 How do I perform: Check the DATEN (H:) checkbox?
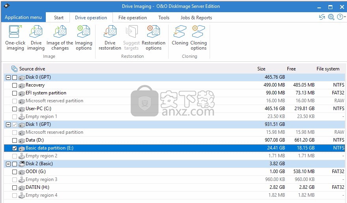point(15,188)
